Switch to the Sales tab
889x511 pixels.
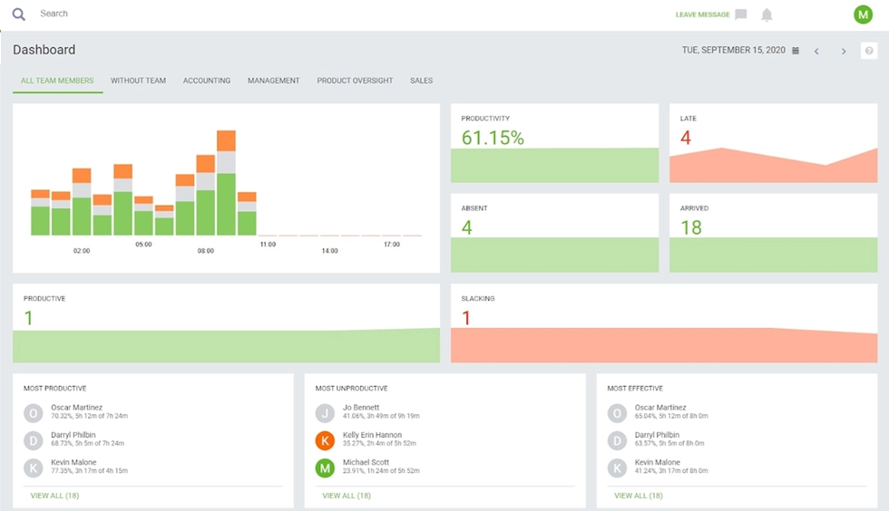pyautogui.click(x=421, y=81)
